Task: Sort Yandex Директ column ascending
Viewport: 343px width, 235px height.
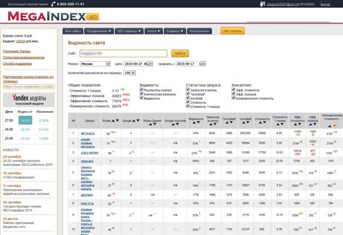Action: click(151, 124)
